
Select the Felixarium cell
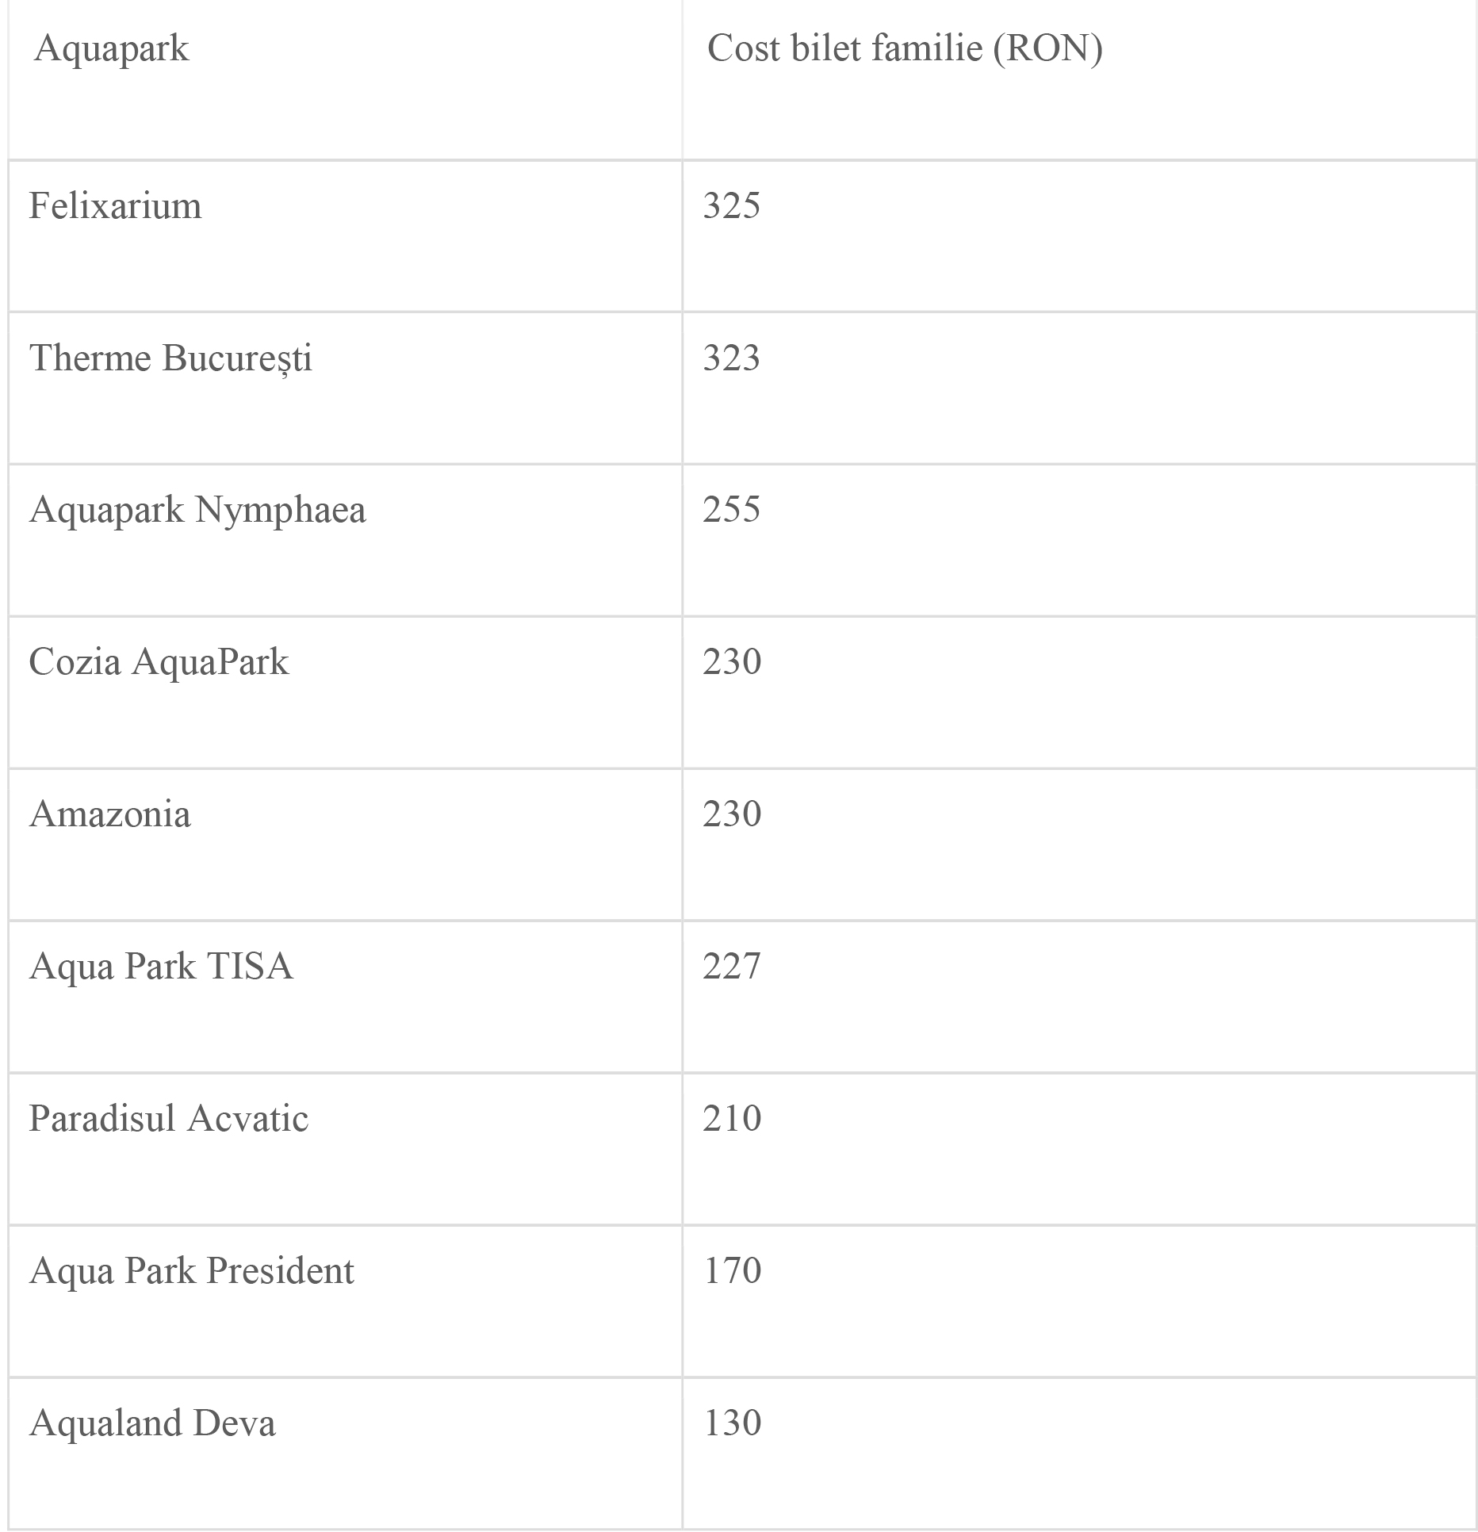pos(116,206)
